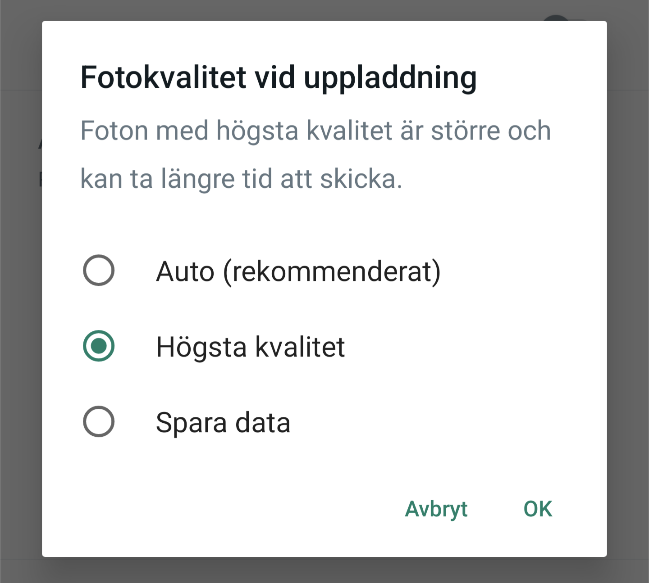Click description line "kan ta längre tid att skicka."
649x583 pixels.
(x=241, y=179)
